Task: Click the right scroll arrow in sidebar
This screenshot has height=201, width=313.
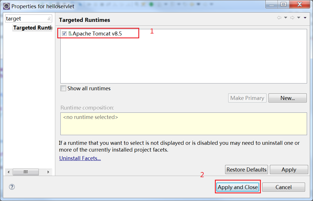Action: click(48, 172)
